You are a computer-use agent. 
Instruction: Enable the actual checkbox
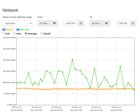[42, 33]
